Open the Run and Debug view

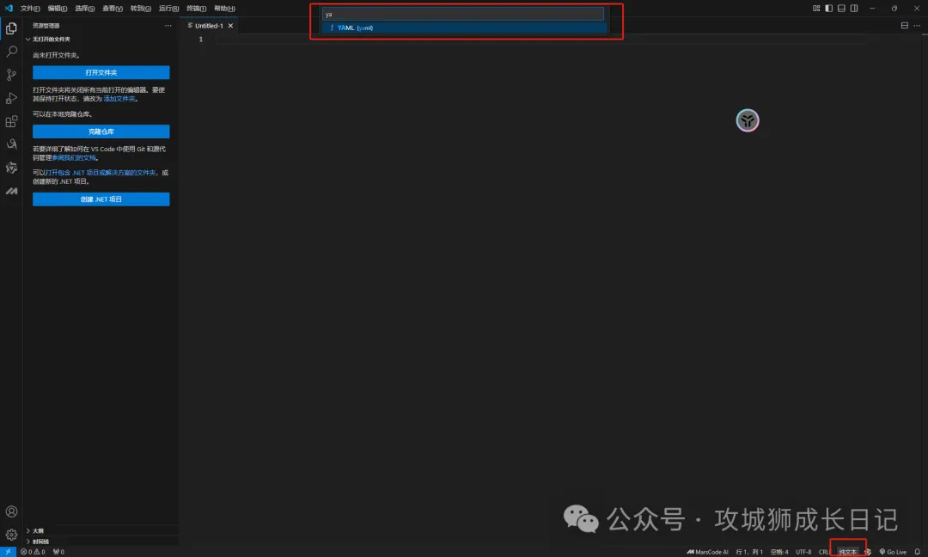[11, 98]
